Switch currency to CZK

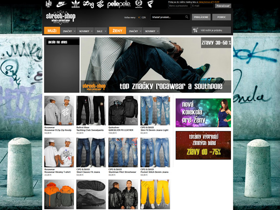[x=144, y=17]
